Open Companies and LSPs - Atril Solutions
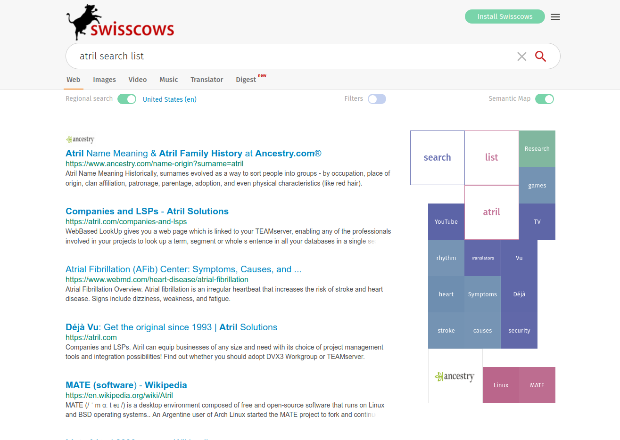 [x=147, y=212]
